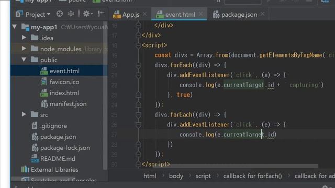Click the App.js tab file icon
Image resolution: width=335 pixels, height=188 pixels.
(x=117, y=14)
